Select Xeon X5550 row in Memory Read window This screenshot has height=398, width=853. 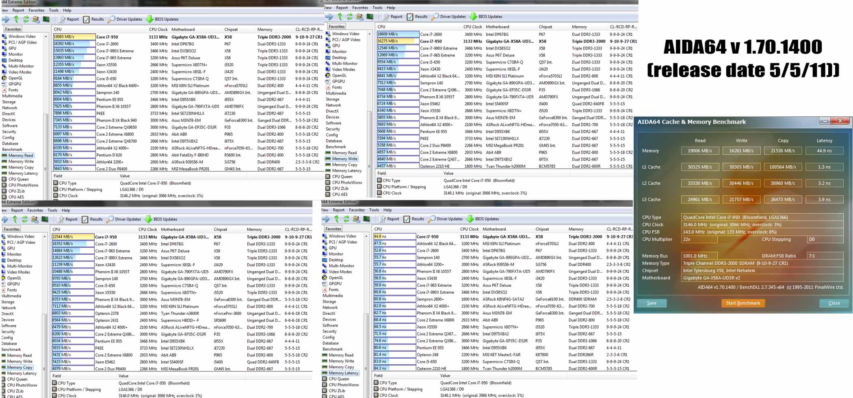[x=188, y=65]
